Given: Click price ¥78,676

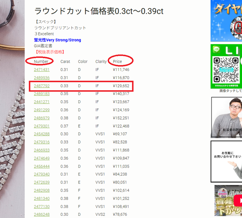Looking at the screenshot, I should coord(120,214).
